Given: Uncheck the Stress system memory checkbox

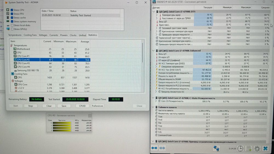Looking at the screenshot, I should [x=12, y=21].
